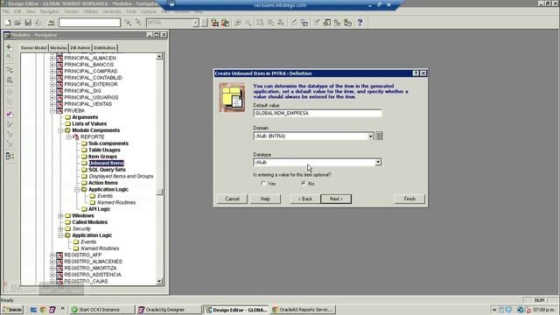Proceed with the Next button
Viewport: 560px width, 315px height.
coord(336,199)
